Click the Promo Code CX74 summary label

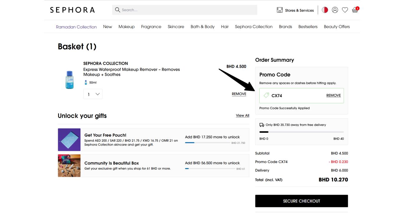[x=271, y=162]
